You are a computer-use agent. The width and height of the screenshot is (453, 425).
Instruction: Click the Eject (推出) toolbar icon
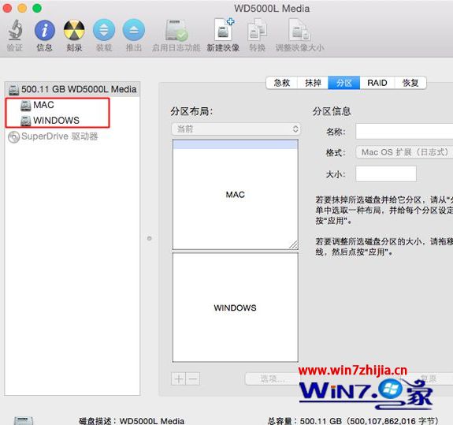[x=133, y=30]
